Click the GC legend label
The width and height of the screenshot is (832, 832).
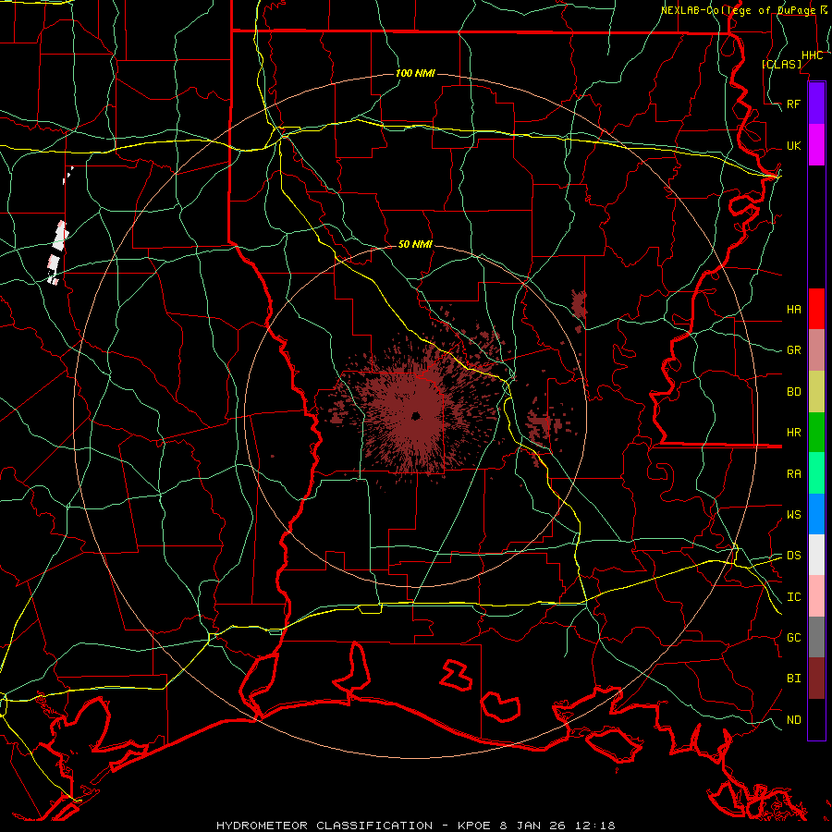click(x=793, y=637)
